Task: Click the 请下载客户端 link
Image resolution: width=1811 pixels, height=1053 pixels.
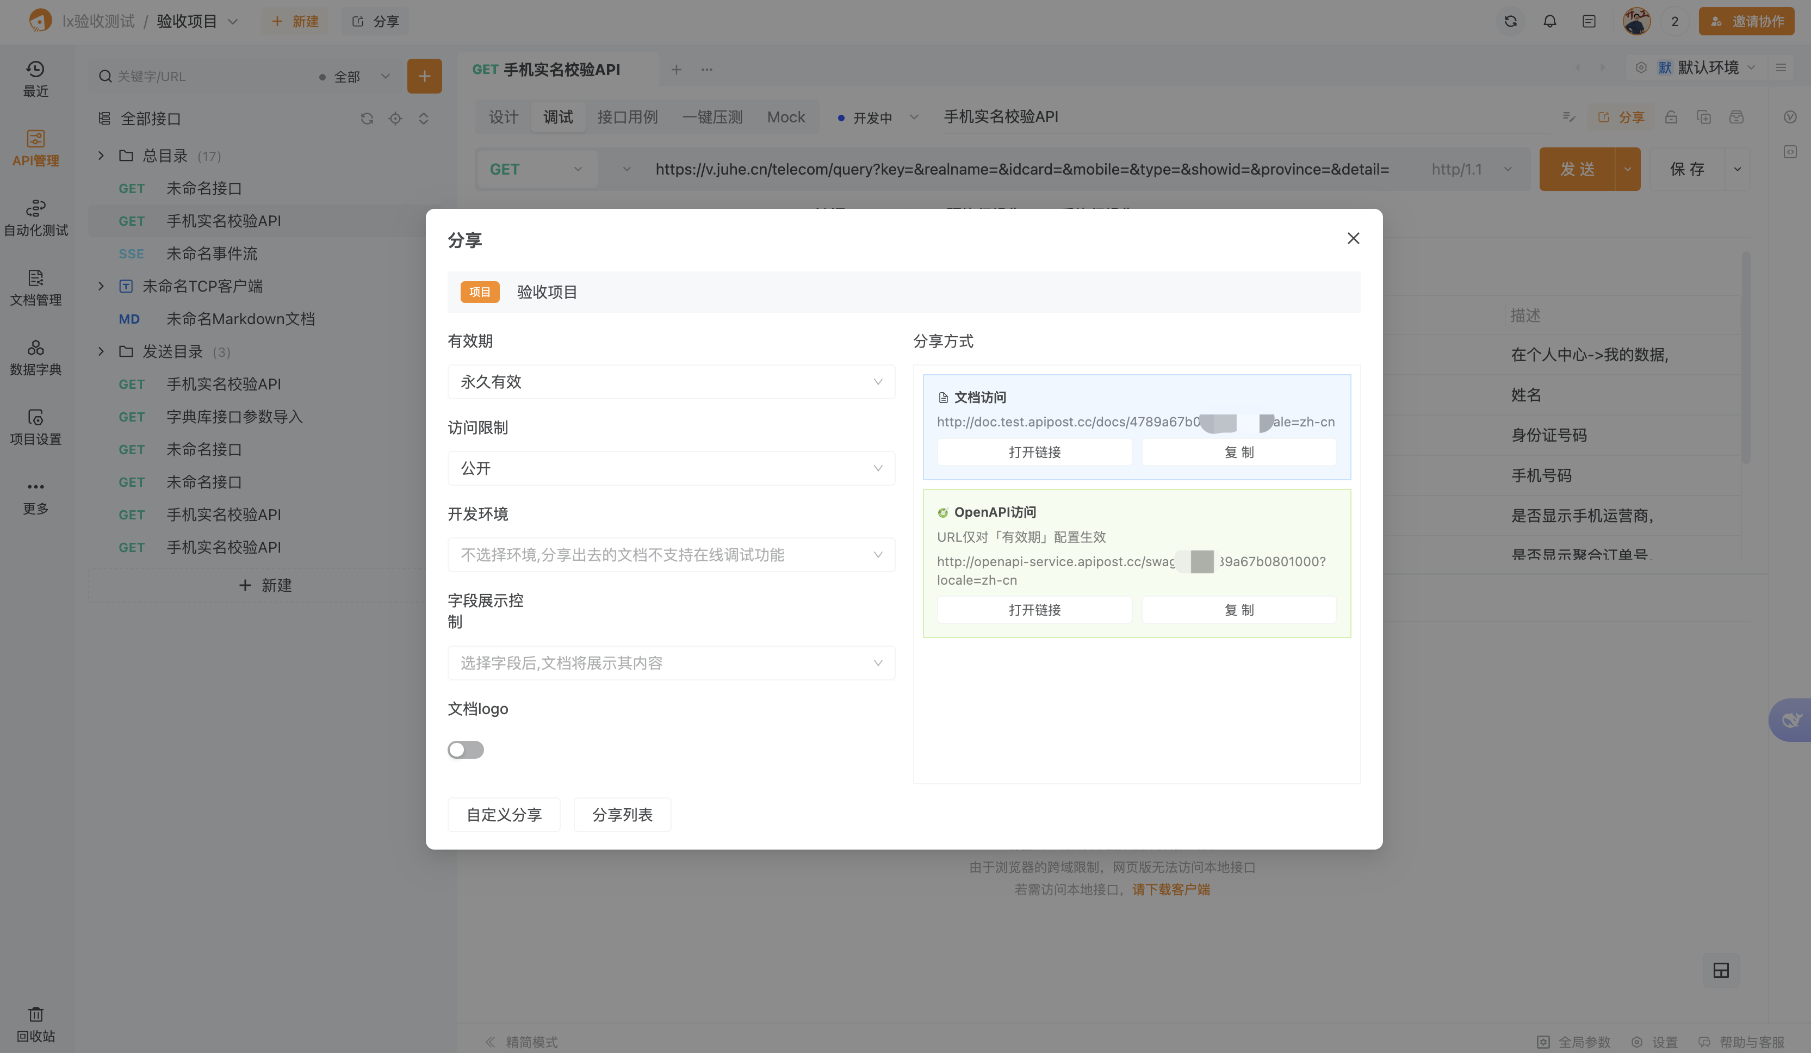Action: click(x=1171, y=889)
